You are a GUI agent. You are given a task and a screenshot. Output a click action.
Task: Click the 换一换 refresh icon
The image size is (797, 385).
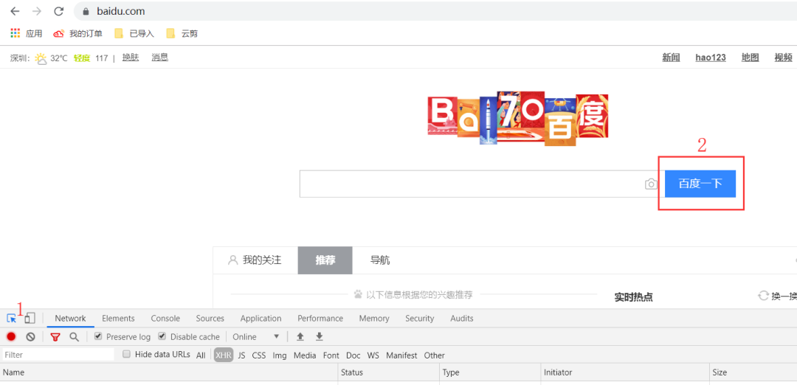click(x=763, y=296)
